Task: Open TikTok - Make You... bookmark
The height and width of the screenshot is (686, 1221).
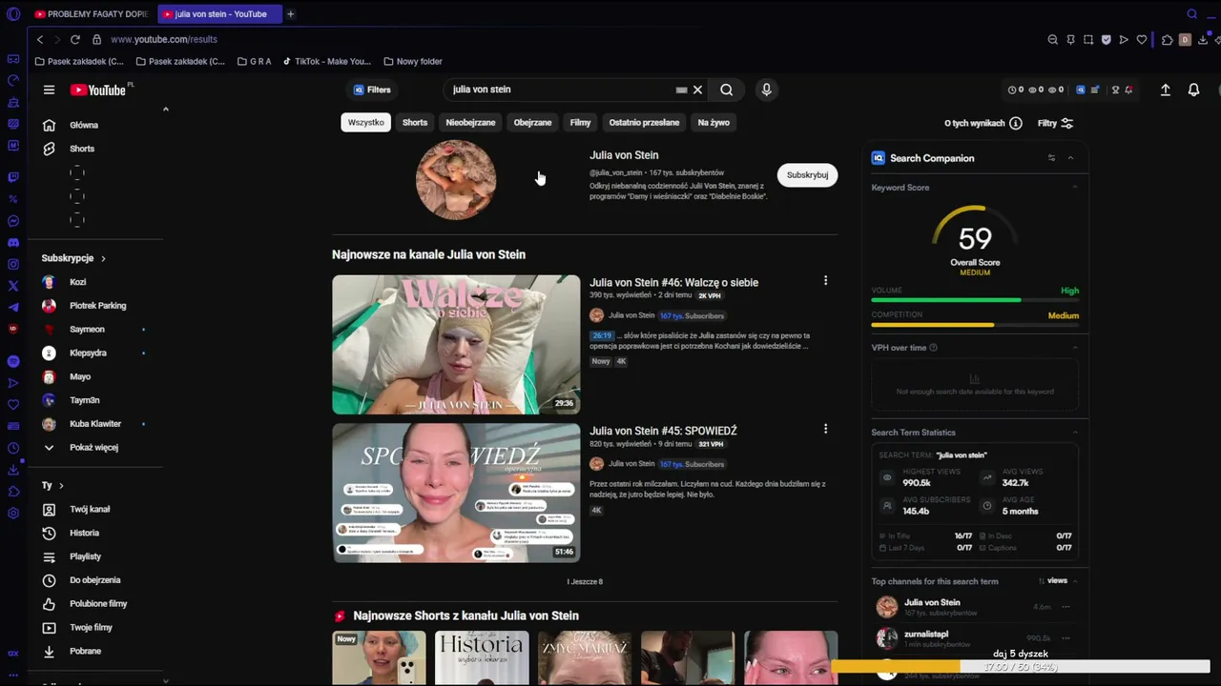Action: click(326, 61)
